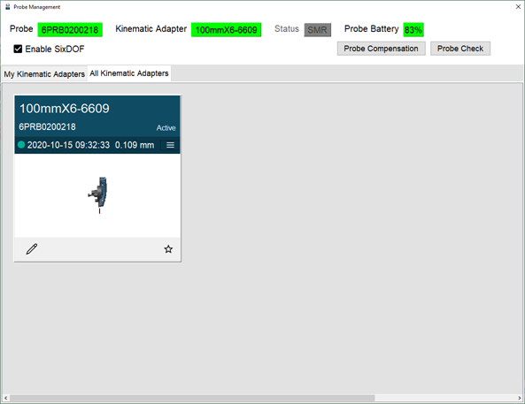This screenshot has width=525, height=404.
Task: Click the Probe Compensation button
Action: 381,49
